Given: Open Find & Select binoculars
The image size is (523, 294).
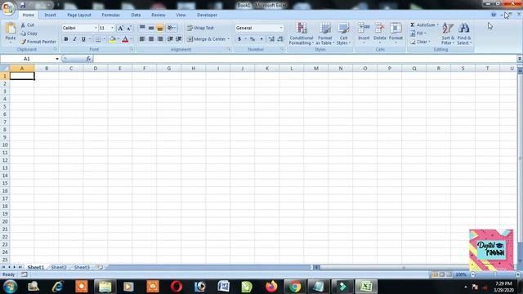Looking at the screenshot, I should [x=464, y=33].
